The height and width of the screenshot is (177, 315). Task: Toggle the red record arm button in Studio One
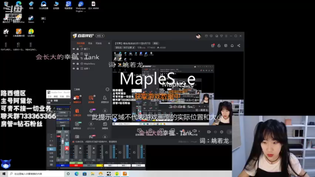pos(67,148)
